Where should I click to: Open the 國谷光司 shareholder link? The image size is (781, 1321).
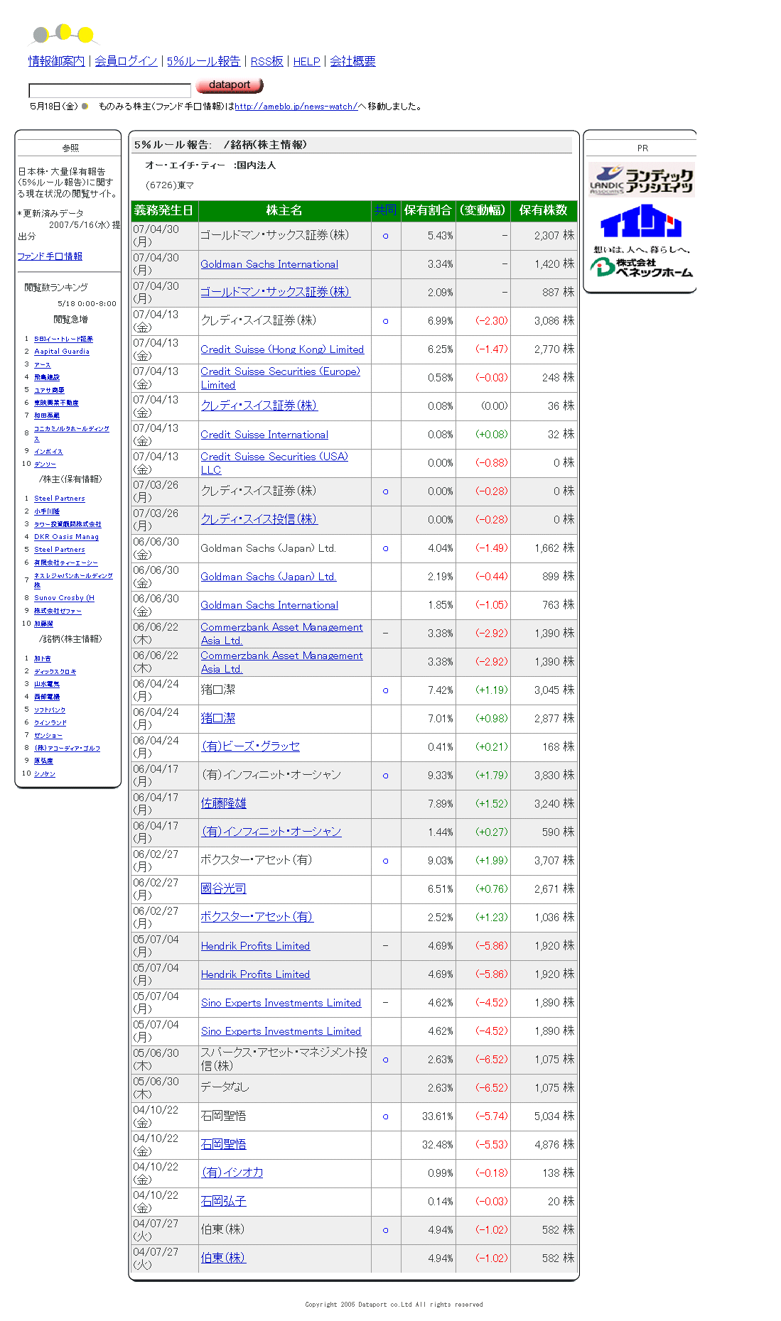coord(223,888)
